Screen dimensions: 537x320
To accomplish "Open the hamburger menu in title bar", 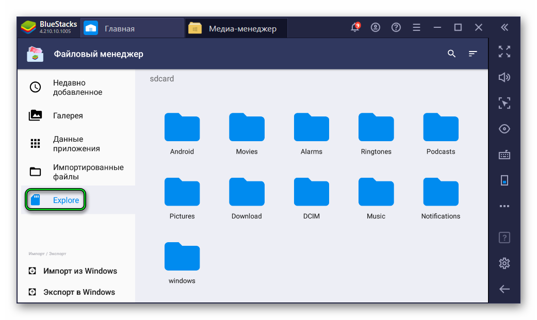I will pyautogui.click(x=417, y=28).
